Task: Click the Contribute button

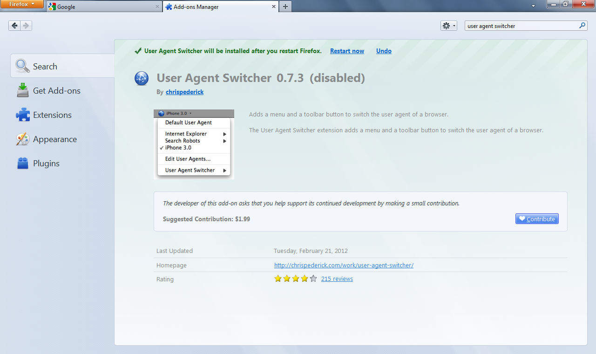Action: point(537,219)
